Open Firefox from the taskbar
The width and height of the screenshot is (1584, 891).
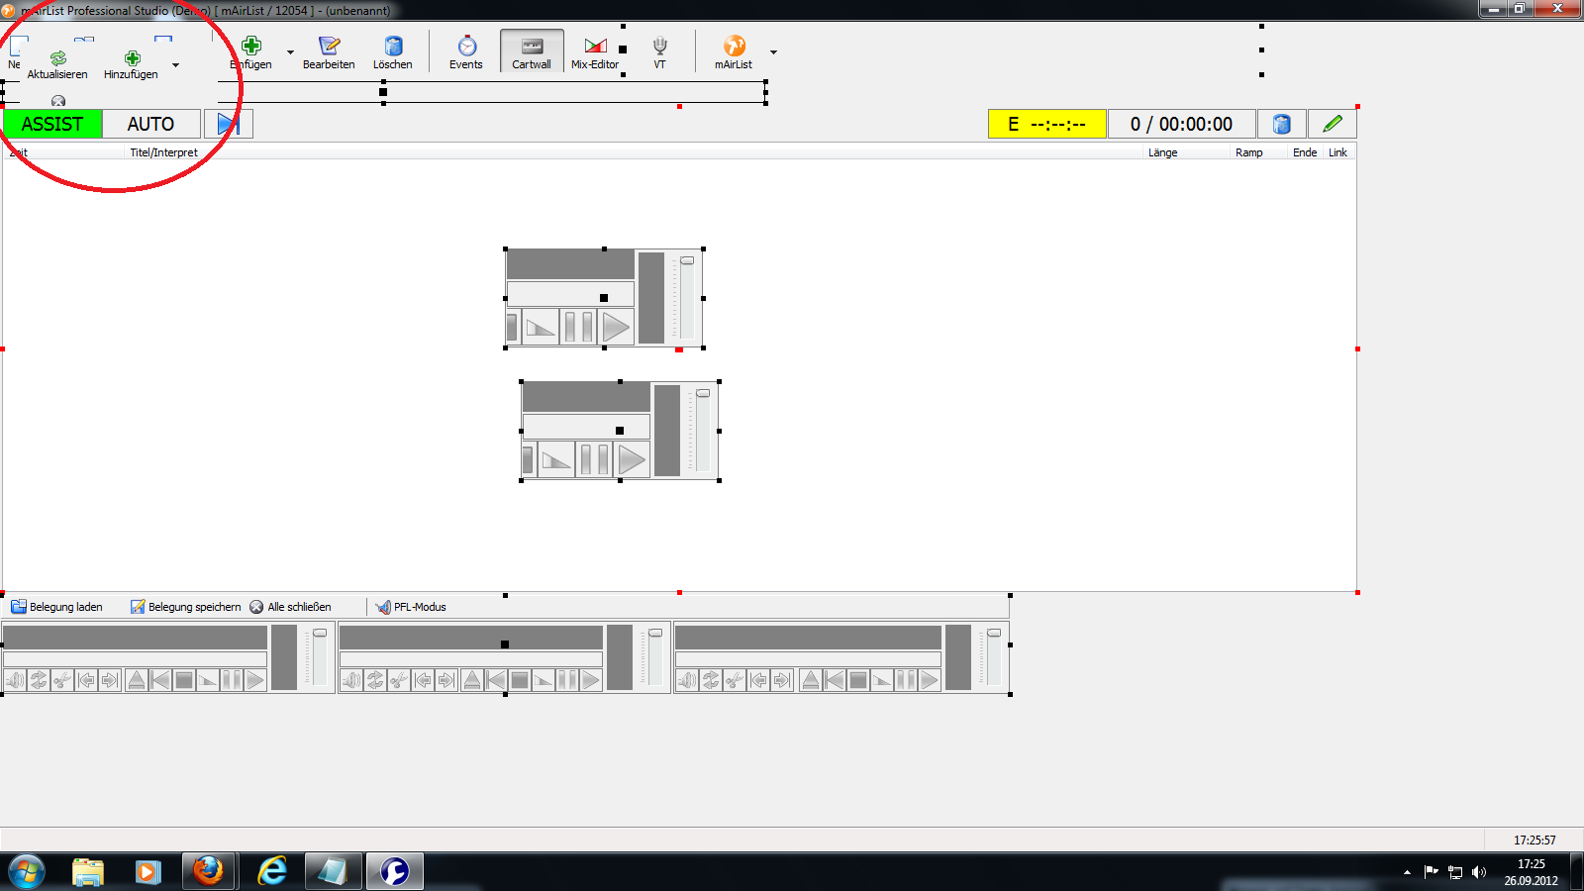[x=208, y=871]
